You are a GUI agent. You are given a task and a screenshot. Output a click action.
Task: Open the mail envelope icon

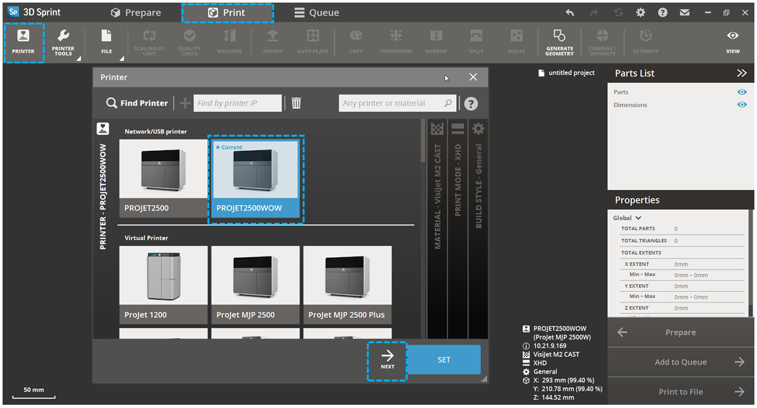tap(684, 12)
